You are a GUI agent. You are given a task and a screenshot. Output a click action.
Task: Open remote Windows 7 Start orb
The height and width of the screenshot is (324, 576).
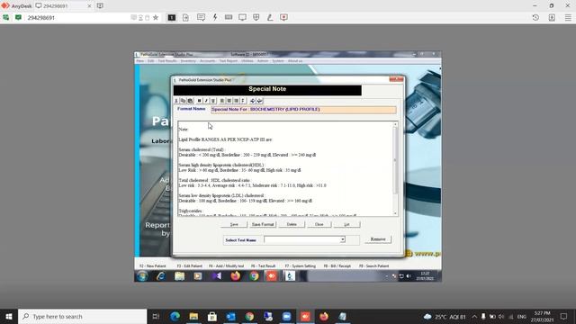pyautogui.click(x=142, y=276)
